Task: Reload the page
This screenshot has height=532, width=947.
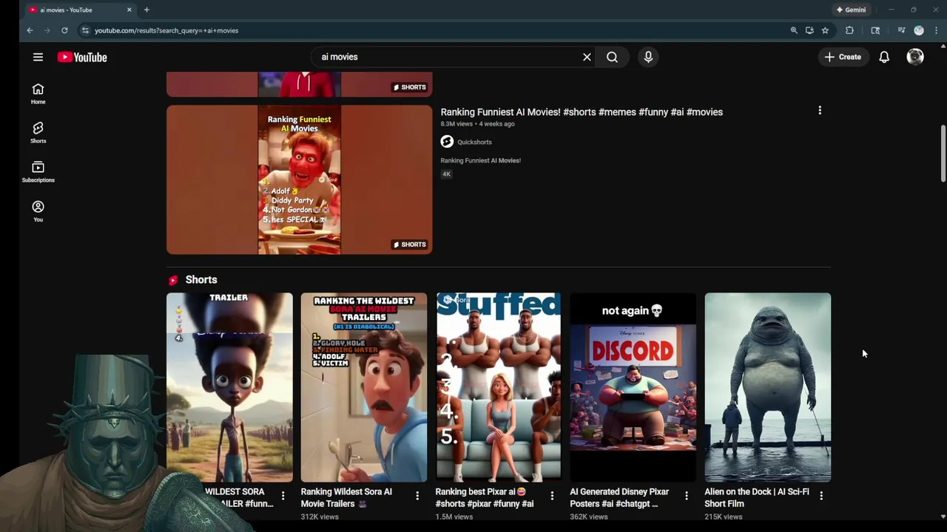Action: coord(64,30)
